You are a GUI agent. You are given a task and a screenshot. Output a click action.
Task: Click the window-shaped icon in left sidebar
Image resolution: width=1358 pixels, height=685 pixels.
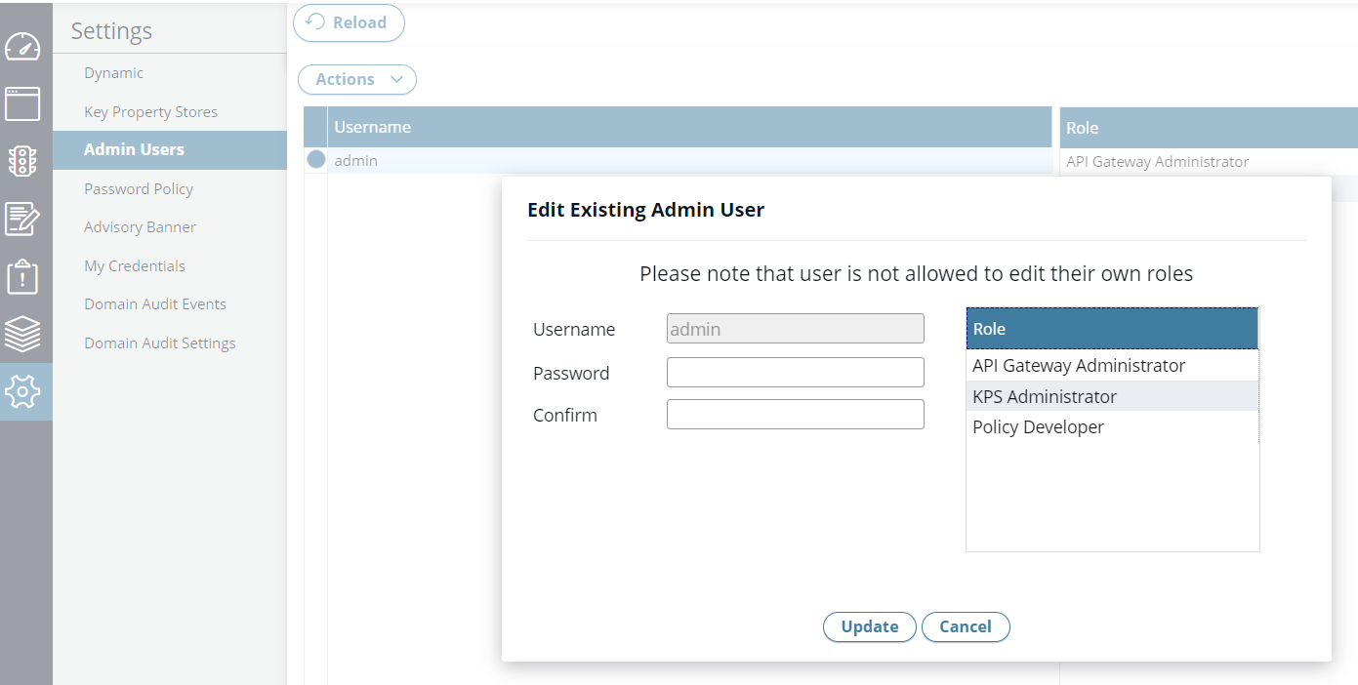click(22, 103)
